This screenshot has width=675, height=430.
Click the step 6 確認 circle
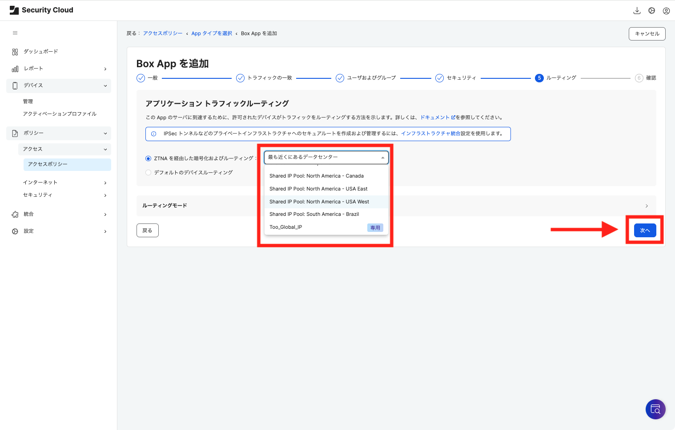pyautogui.click(x=639, y=78)
